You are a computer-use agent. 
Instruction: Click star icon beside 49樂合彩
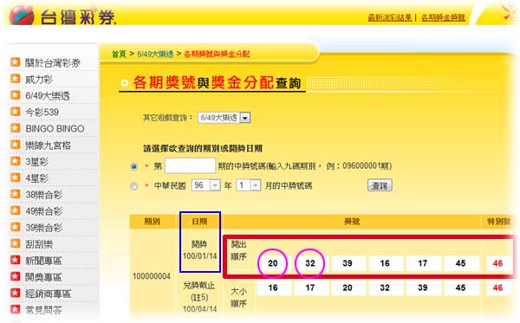pos(16,210)
